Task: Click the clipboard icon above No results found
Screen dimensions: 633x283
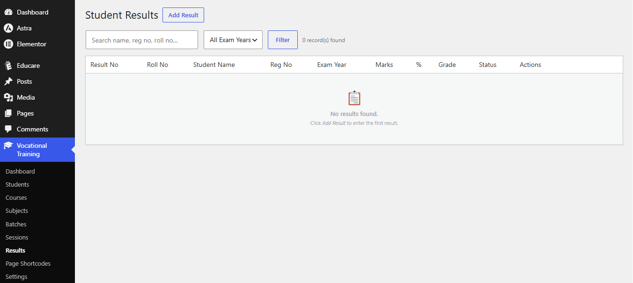Action: (x=354, y=98)
